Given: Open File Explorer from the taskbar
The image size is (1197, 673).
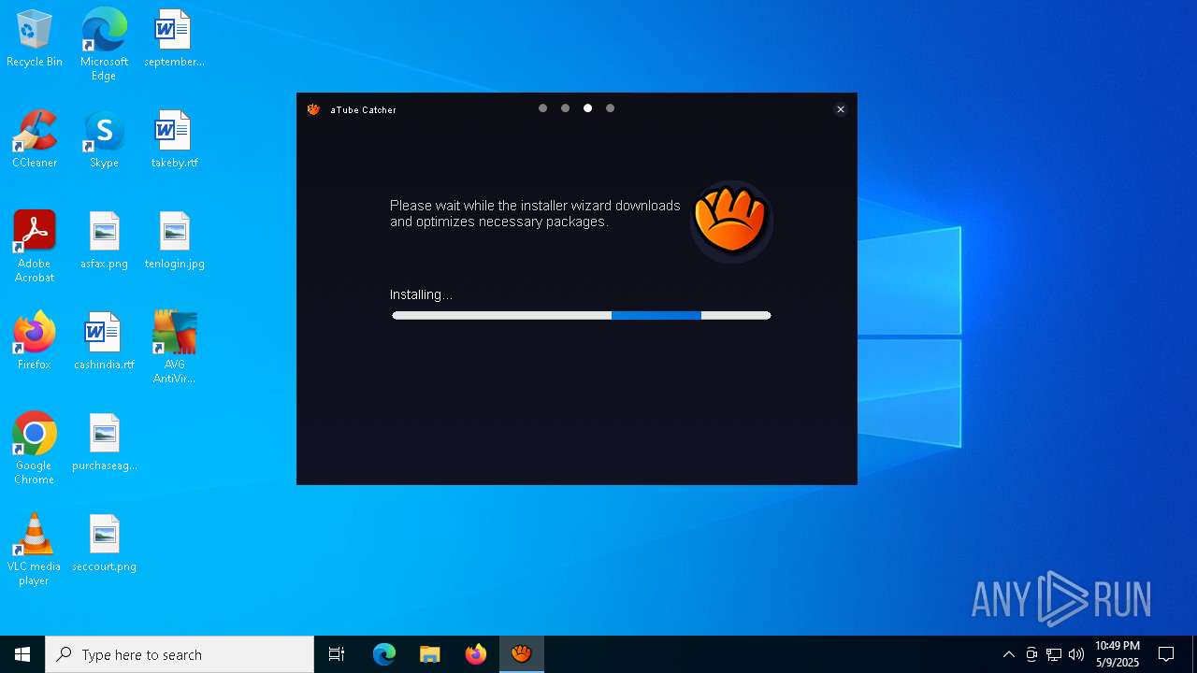Looking at the screenshot, I should coord(430,654).
